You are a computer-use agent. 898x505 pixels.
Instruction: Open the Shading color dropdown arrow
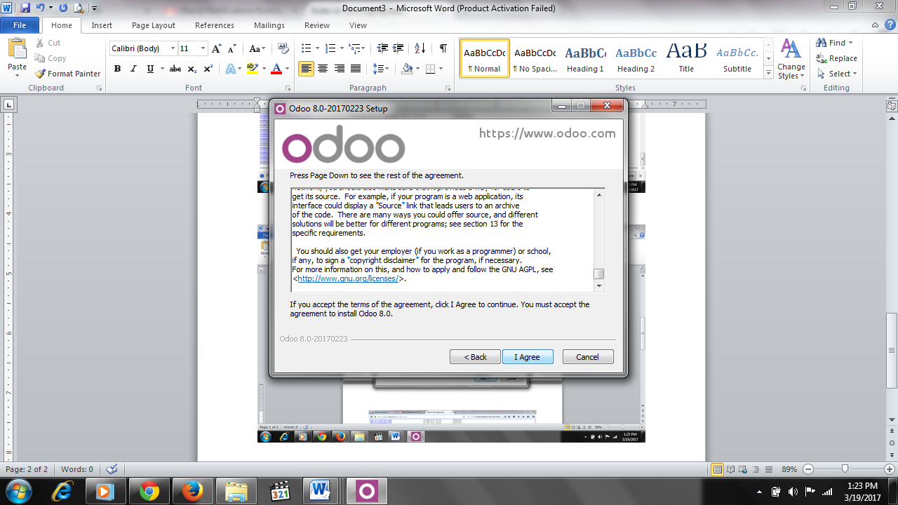click(417, 69)
